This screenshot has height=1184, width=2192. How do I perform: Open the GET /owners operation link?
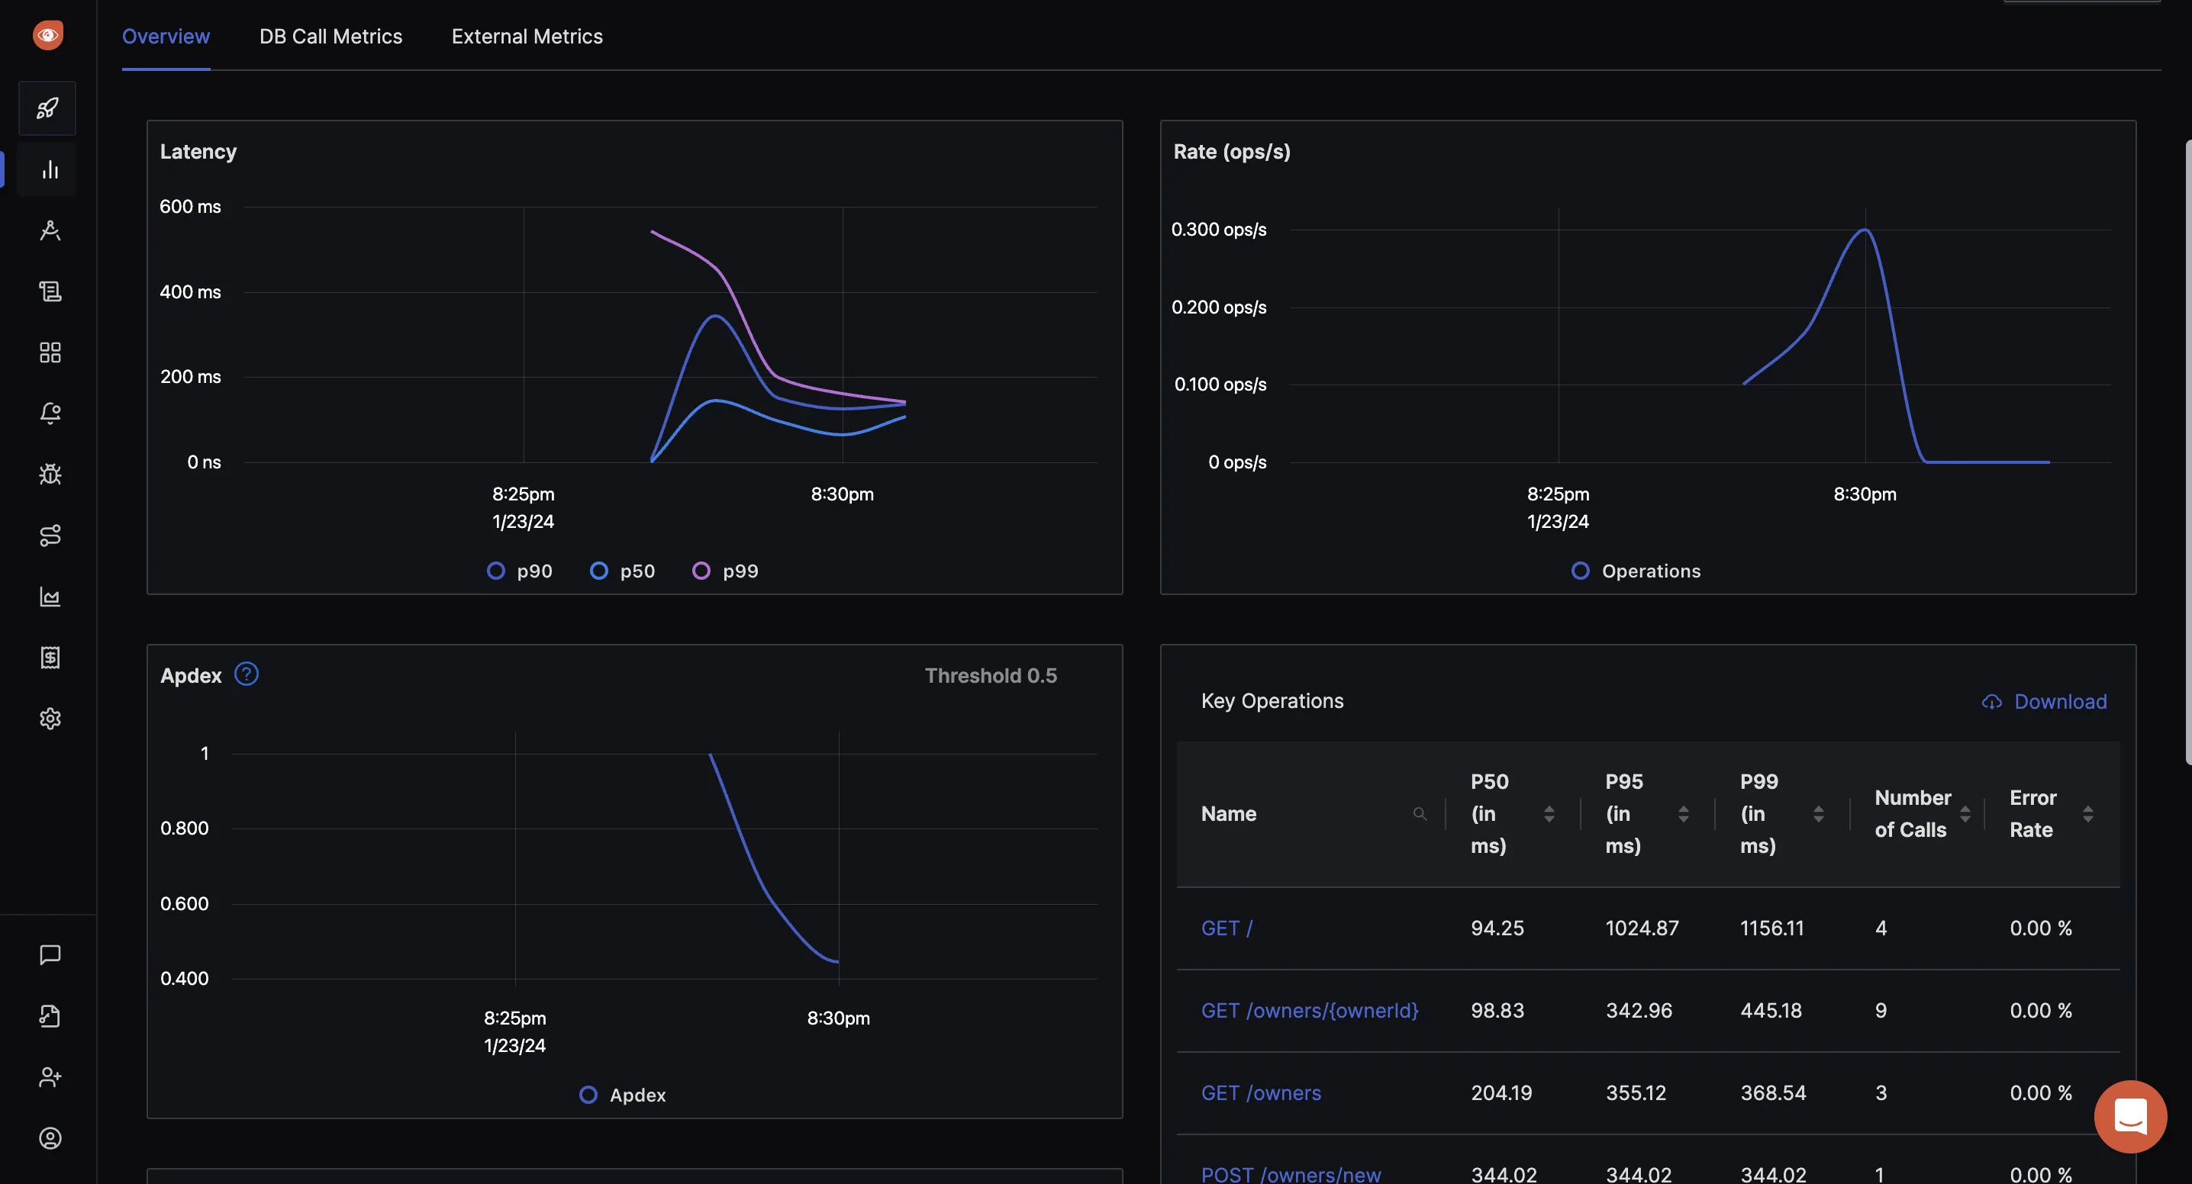(x=1261, y=1093)
